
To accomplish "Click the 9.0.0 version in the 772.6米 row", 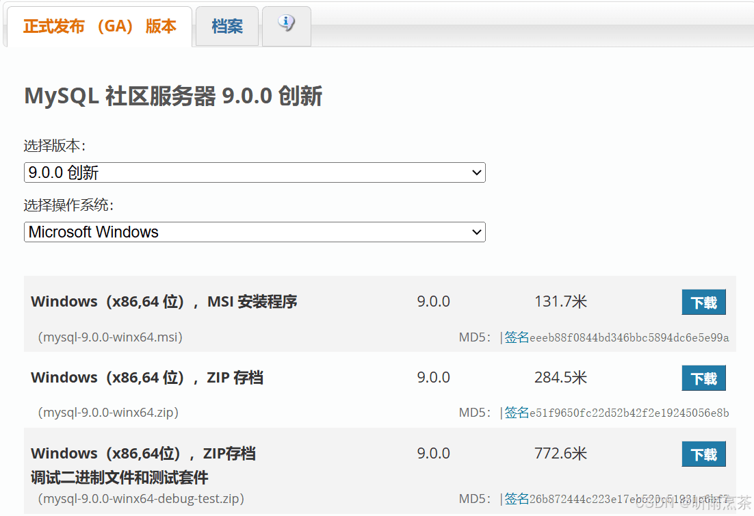I will pyautogui.click(x=433, y=454).
